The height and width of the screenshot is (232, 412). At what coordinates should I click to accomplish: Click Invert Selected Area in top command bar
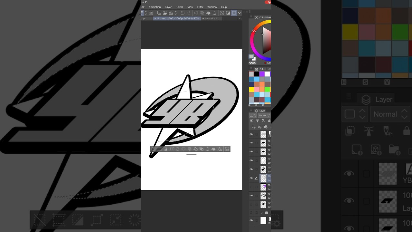tap(228, 13)
